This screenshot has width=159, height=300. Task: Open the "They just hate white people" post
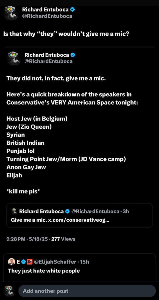tap(44, 270)
